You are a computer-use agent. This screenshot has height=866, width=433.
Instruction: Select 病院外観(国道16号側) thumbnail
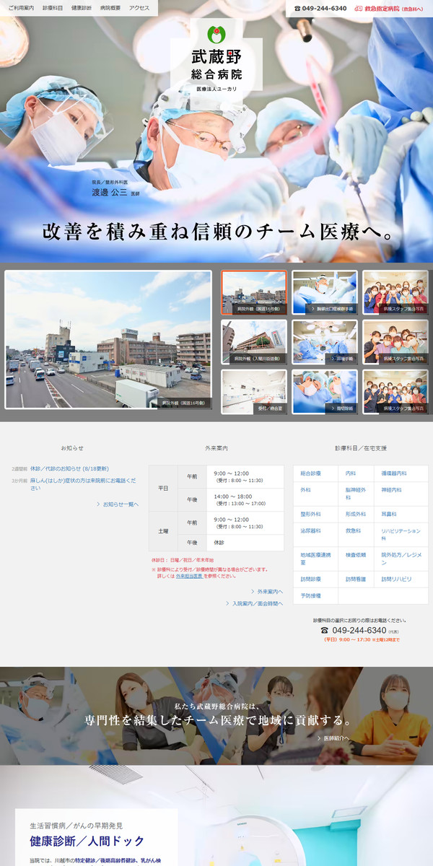click(253, 292)
